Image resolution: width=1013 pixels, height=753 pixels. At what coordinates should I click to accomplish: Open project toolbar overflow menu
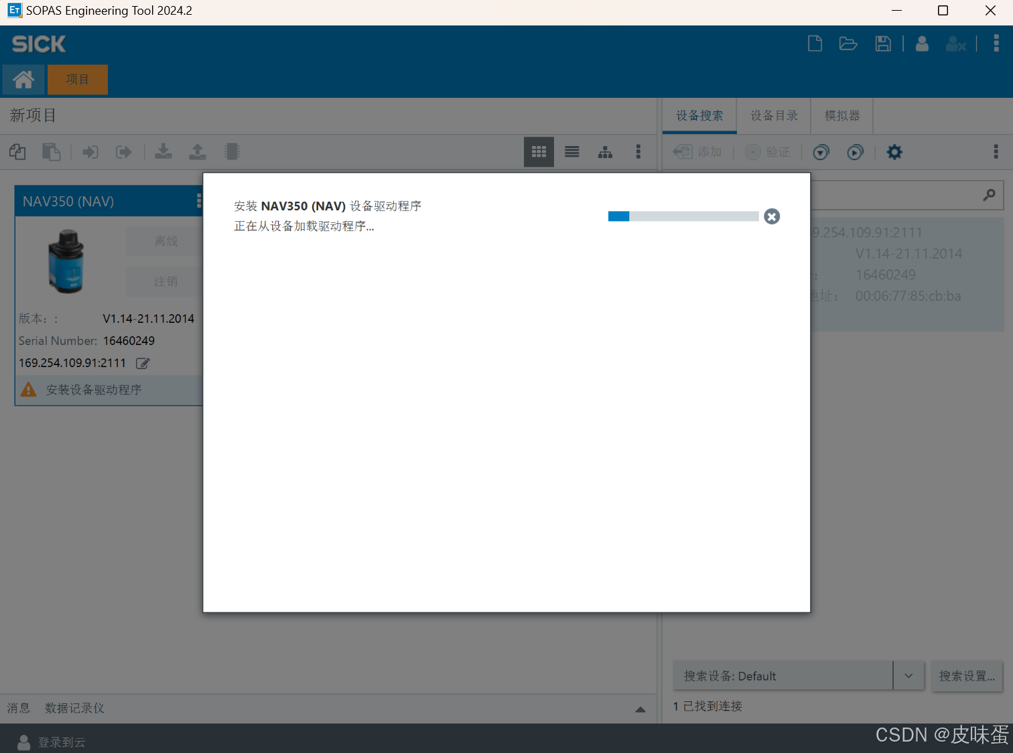coord(638,152)
